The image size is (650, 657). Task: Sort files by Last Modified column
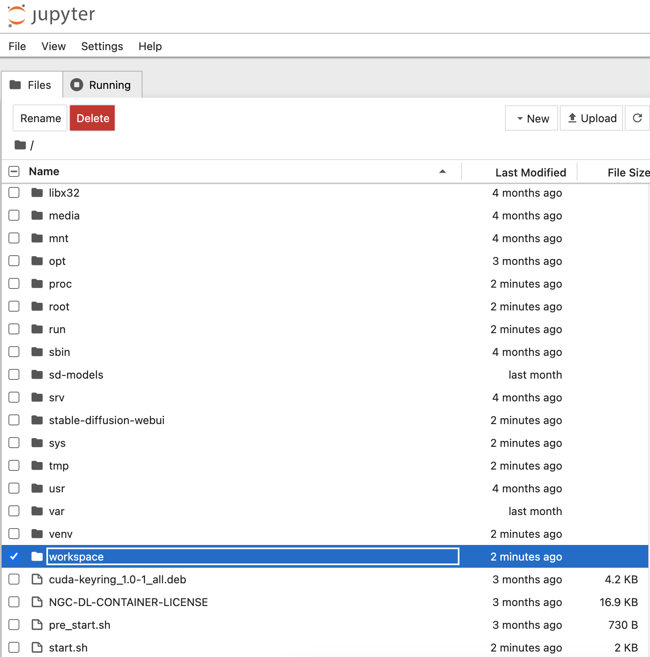(530, 173)
